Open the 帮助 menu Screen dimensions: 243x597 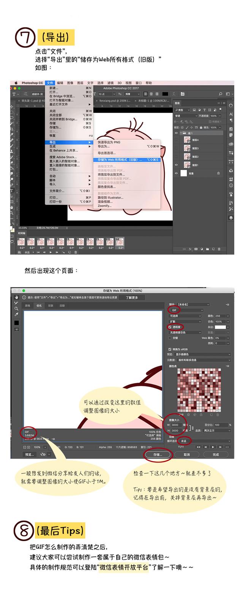(148, 83)
